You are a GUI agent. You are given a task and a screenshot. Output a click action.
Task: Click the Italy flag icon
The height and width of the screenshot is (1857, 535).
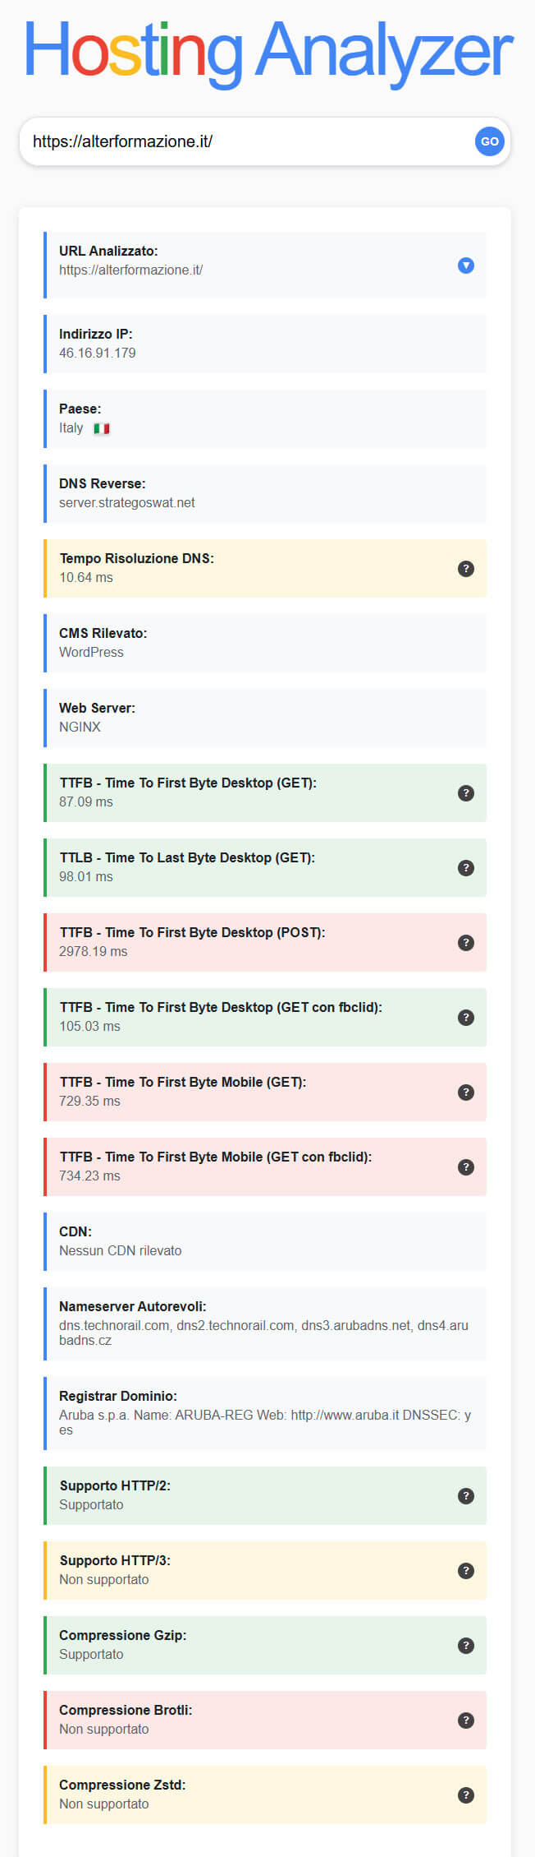point(102,428)
